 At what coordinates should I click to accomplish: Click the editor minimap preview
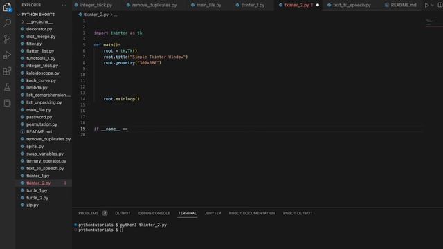pos(431,22)
